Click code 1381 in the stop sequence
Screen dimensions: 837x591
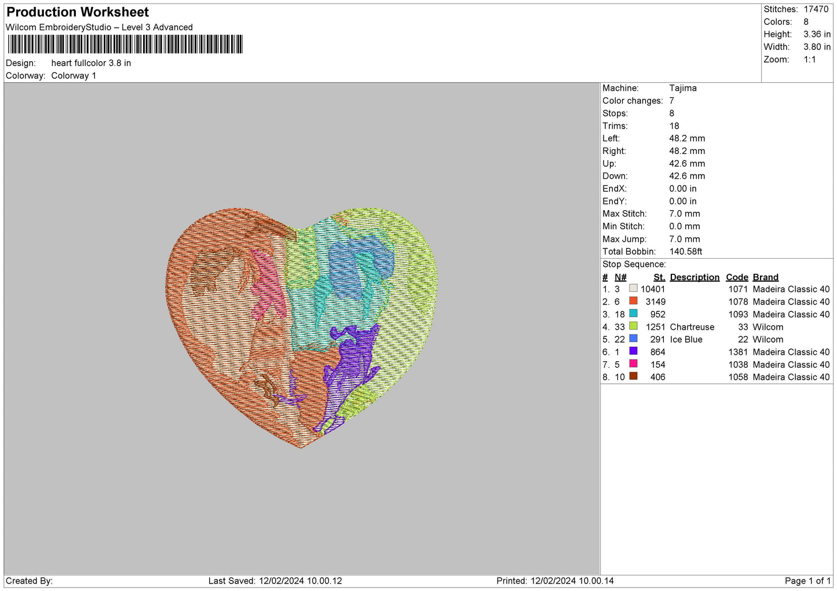click(738, 353)
